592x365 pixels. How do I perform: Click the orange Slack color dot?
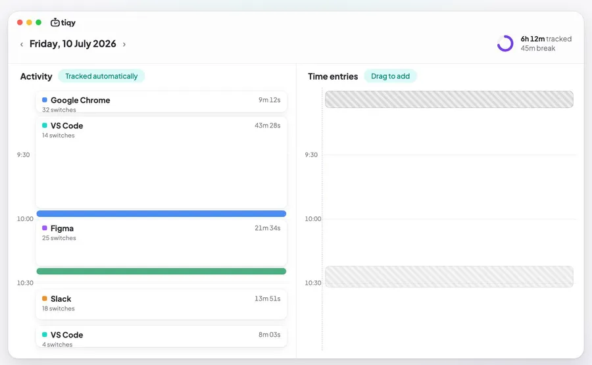click(x=45, y=299)
